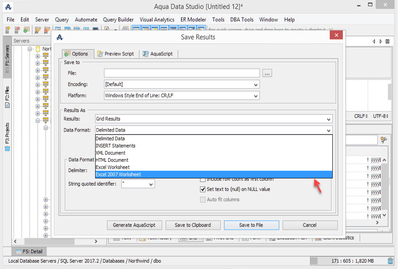The image size is (398, 269).
Task: Click into the File path input field
Action: tap(182, 73)
